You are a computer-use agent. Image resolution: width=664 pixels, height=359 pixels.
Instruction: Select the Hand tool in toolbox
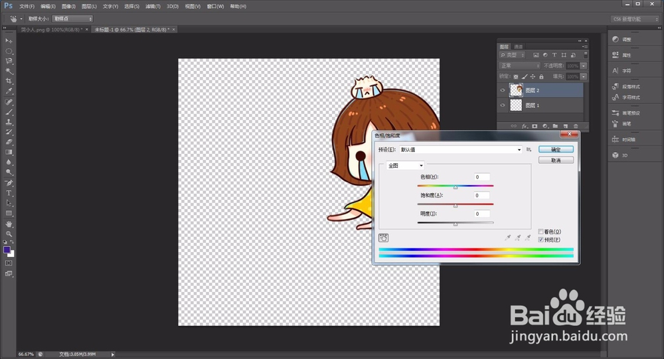(x=9, y=224)
